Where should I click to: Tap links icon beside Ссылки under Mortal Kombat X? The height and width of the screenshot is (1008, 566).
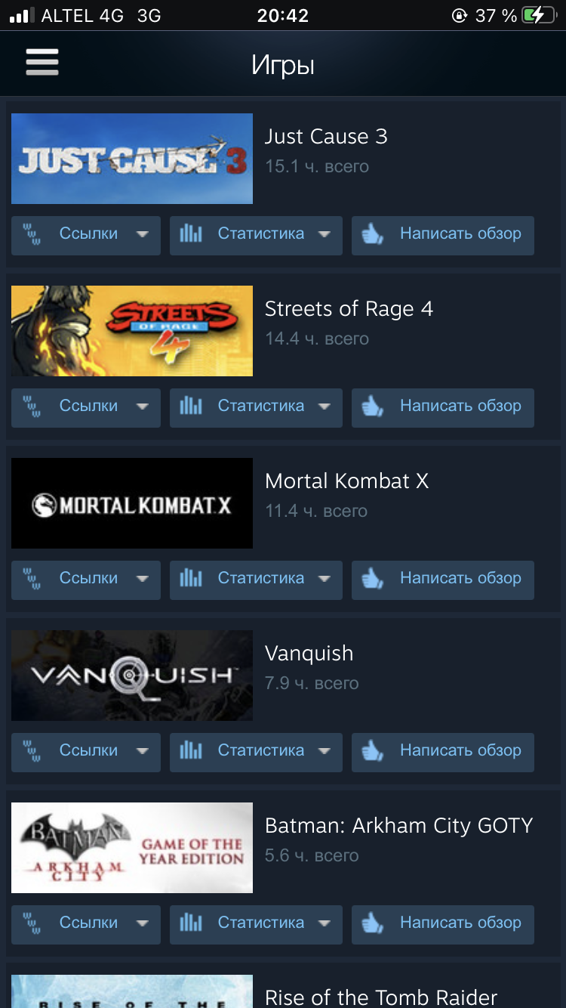[32, 579]
